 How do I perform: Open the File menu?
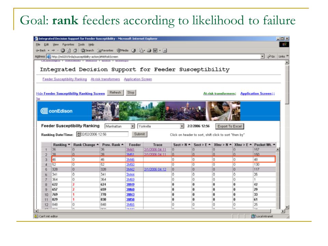(38, 44)
